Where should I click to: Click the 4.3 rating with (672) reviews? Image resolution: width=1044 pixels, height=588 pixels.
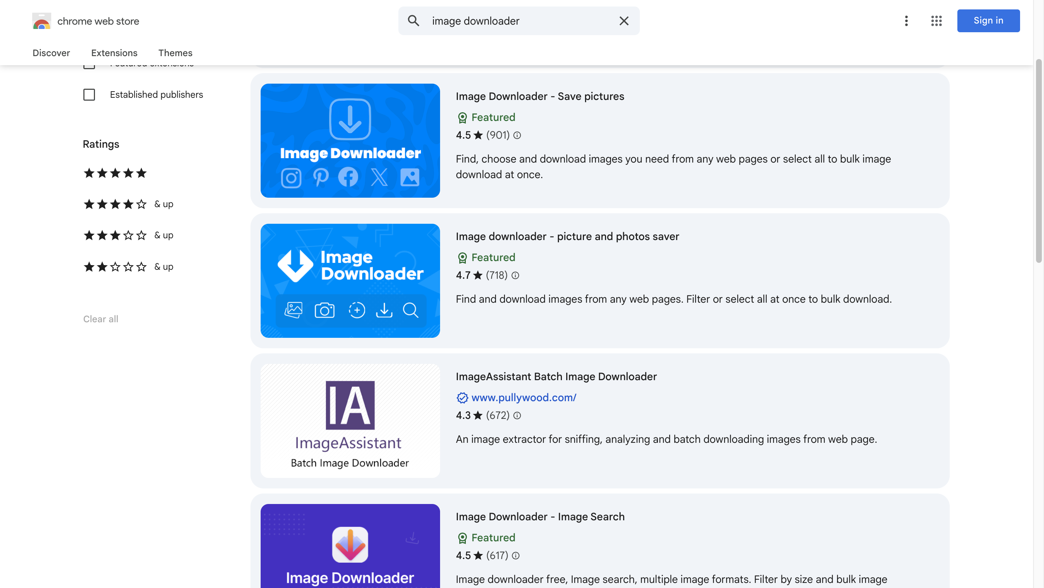[483, 416]
